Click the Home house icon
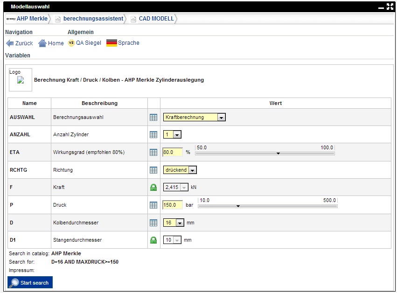 point(42,43)
